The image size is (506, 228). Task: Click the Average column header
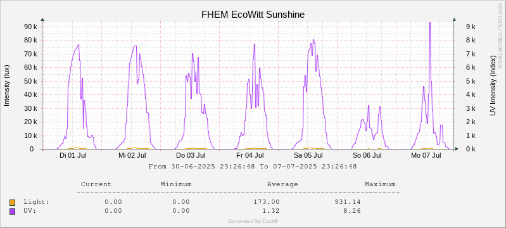click(282, 184)
